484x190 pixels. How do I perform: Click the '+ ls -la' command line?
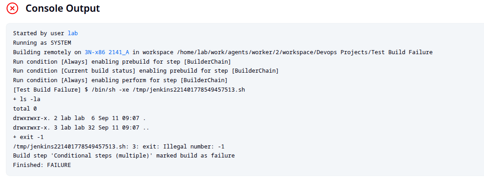coord(27,99)
